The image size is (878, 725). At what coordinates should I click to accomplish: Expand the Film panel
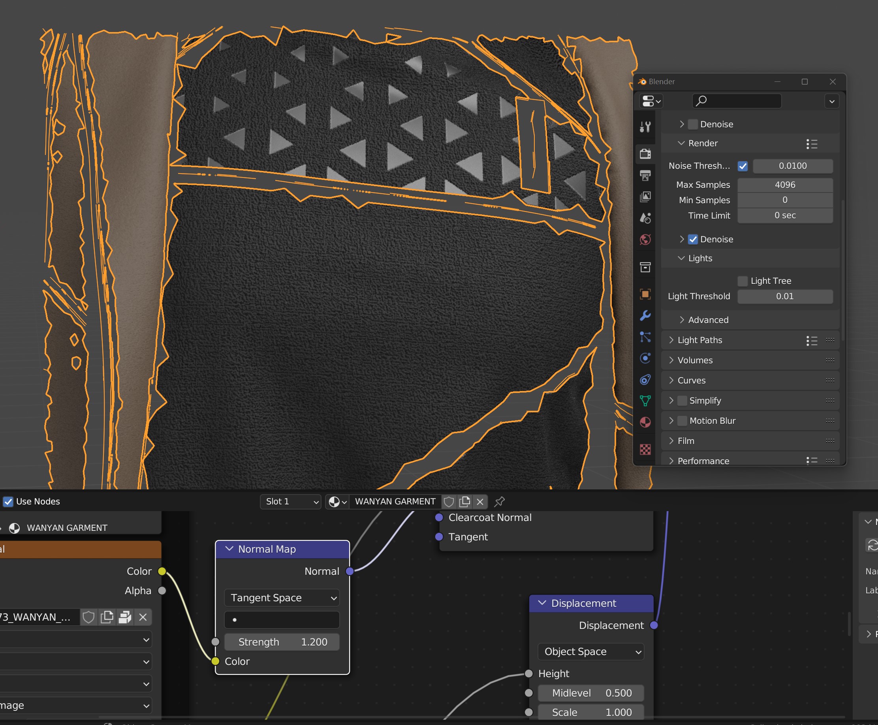[x=686, y=441]
